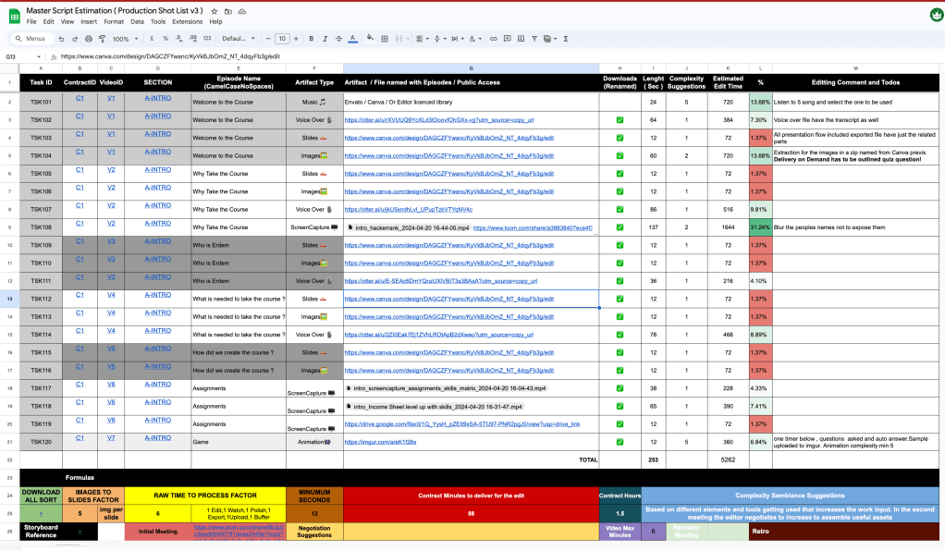
Task: Expand the Name box dropdown arrow
Action: [x=39, y=56]
